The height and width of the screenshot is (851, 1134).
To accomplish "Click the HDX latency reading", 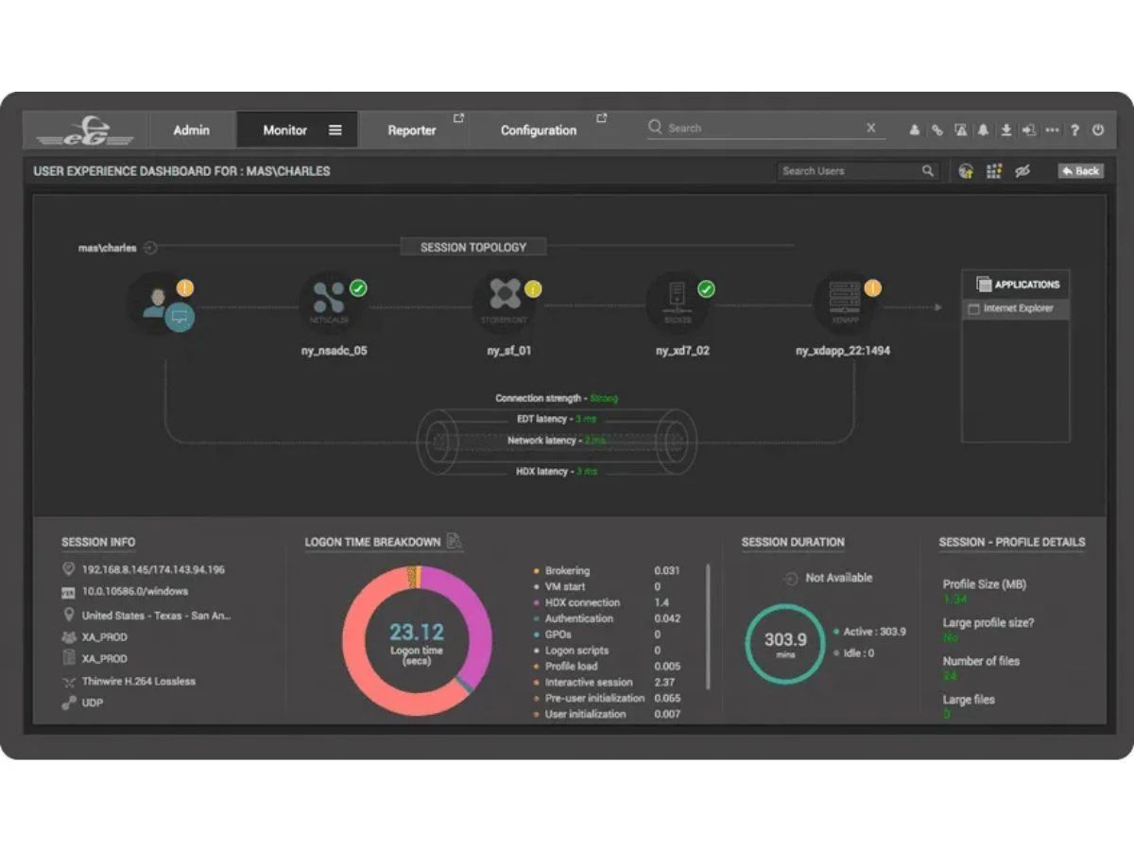I will click(557, 471).
